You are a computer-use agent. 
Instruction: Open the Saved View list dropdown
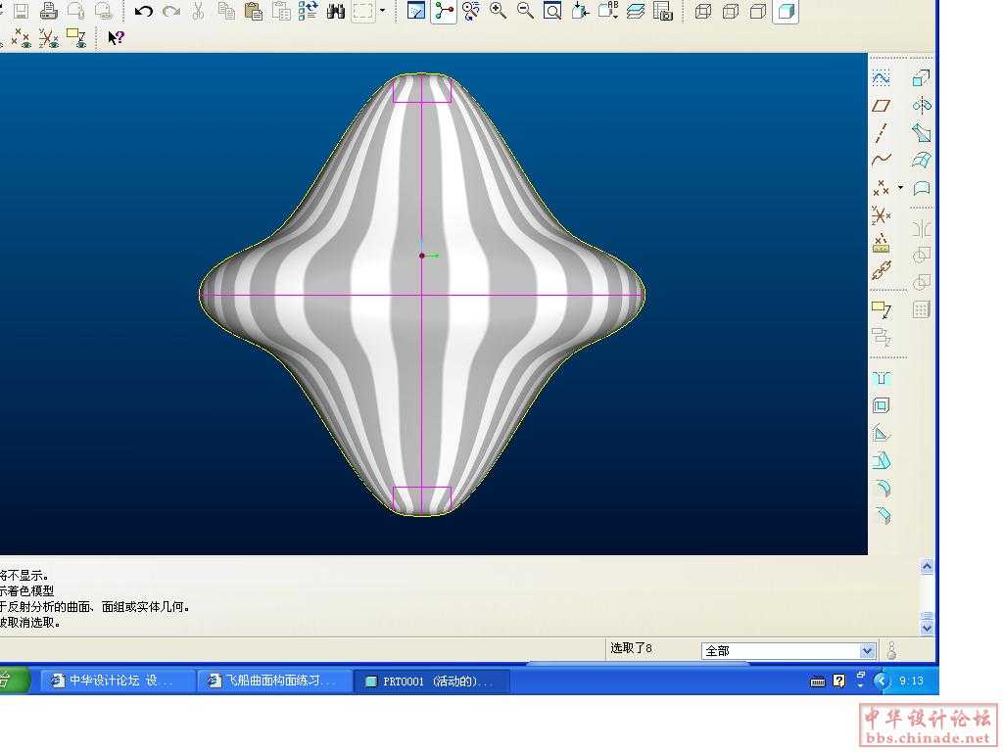pyautogui.click(x=607, y=10)
